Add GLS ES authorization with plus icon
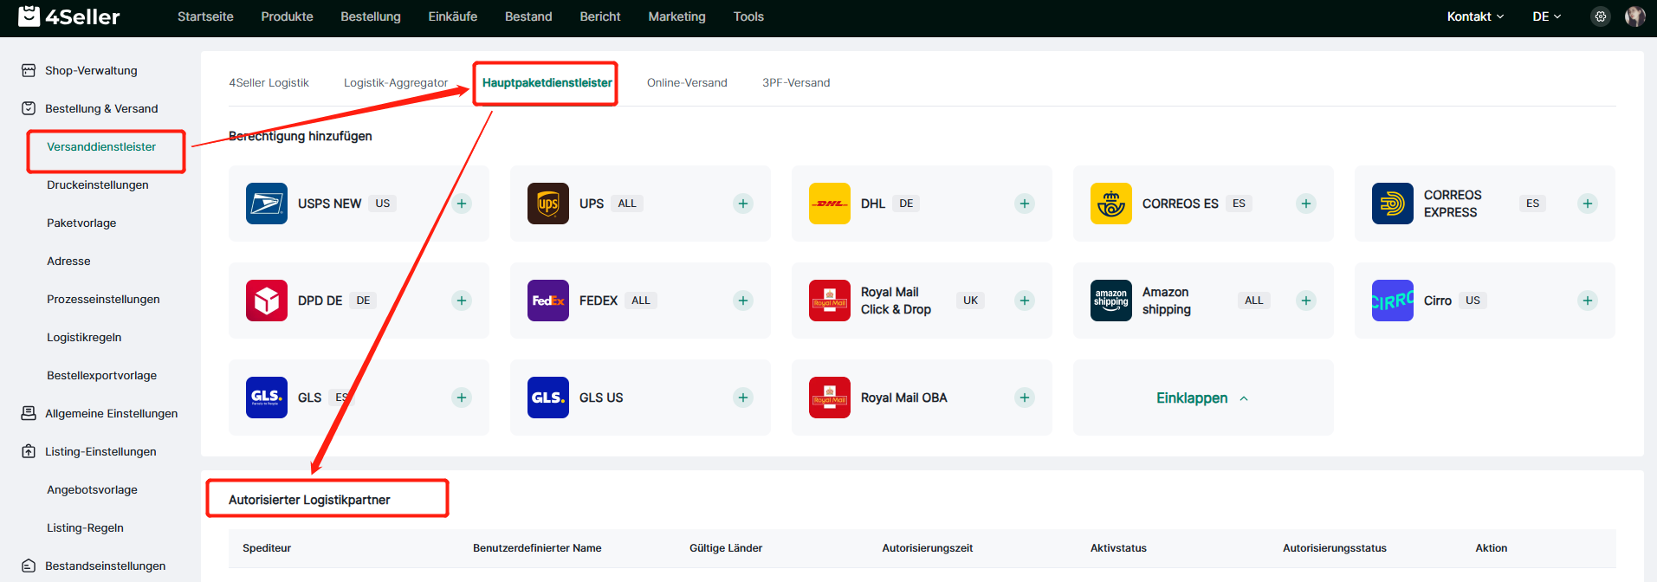 [462, 398]
